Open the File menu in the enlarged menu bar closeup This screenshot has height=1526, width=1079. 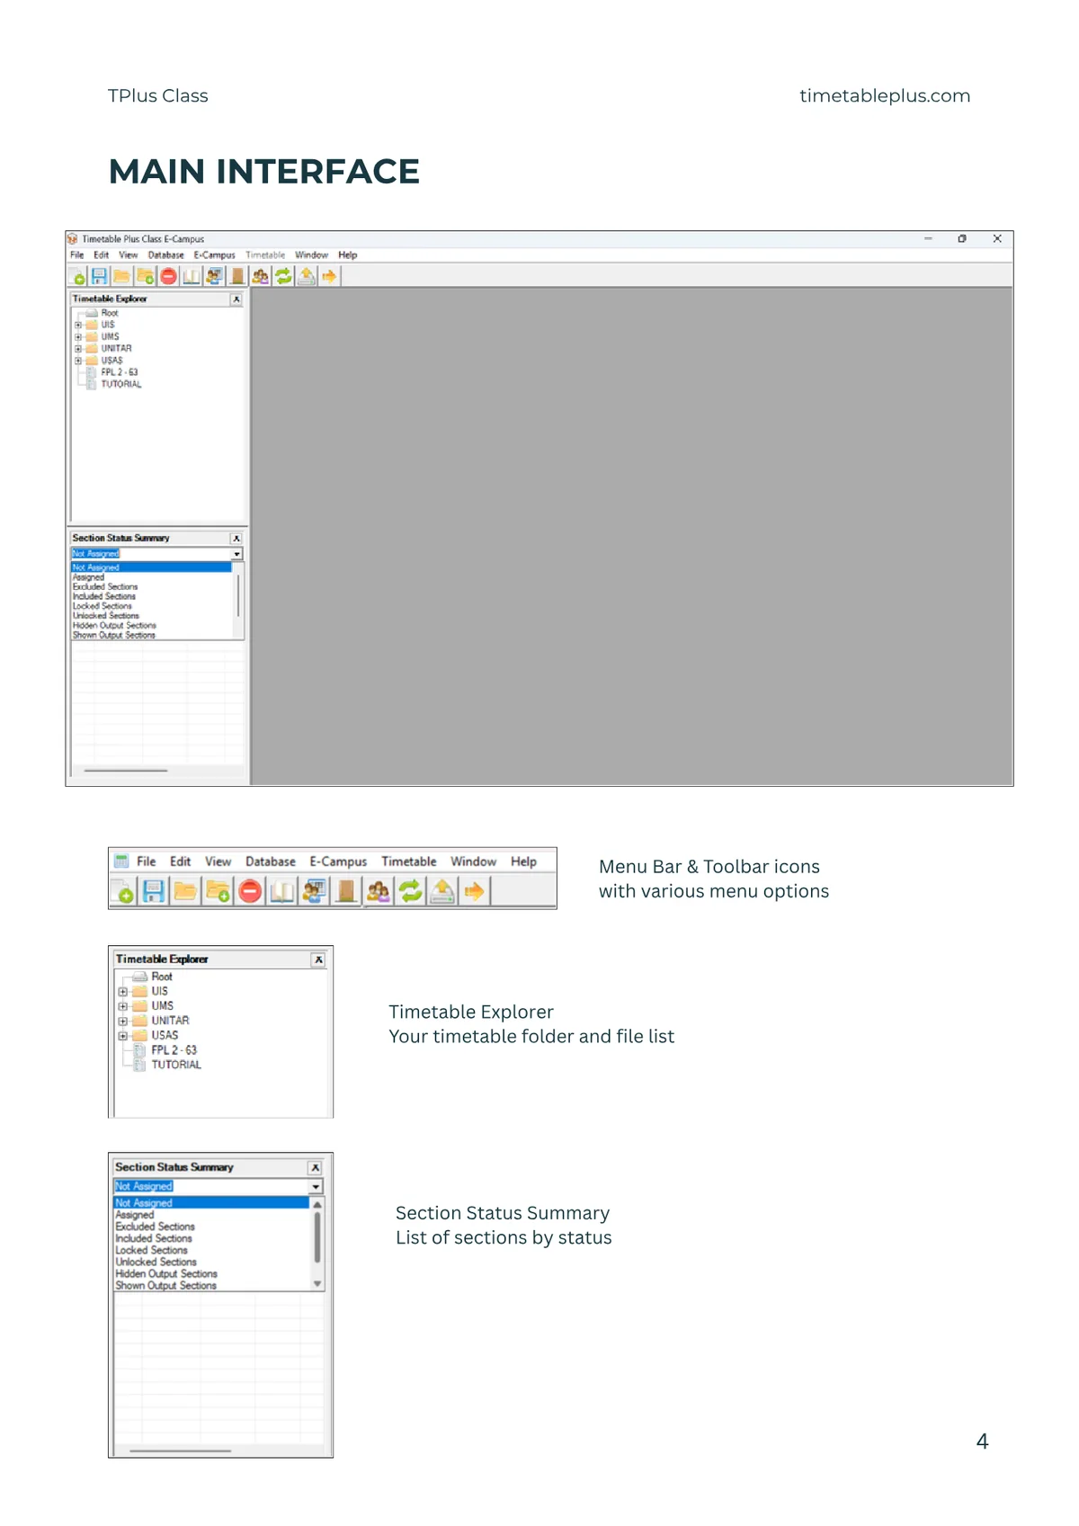click(x=146, y=861)
